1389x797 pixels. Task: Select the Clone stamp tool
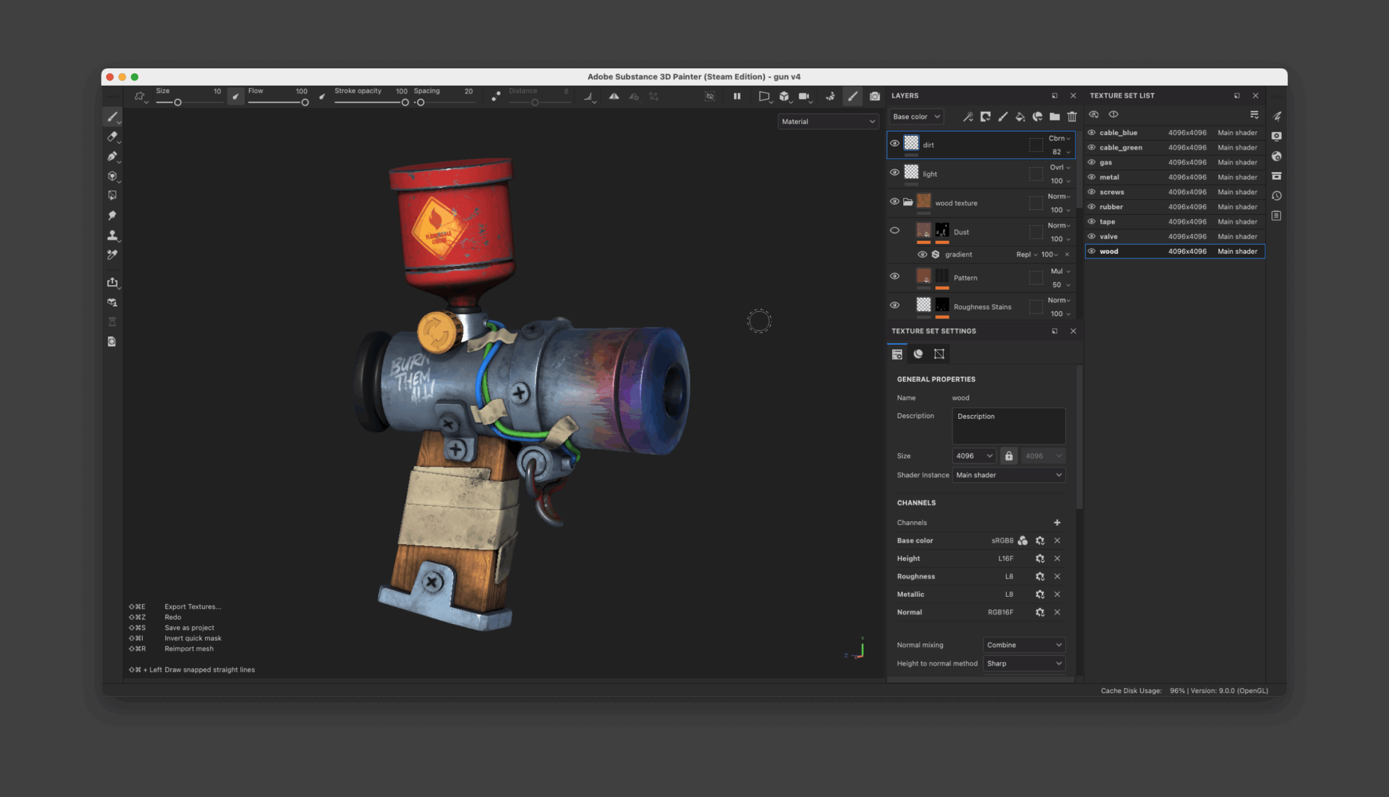click(112, 235)
